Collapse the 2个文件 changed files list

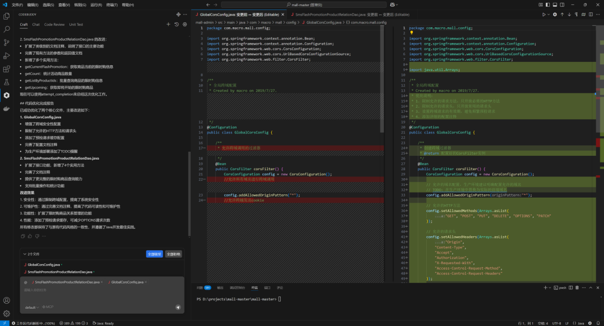tap(23, 254)
